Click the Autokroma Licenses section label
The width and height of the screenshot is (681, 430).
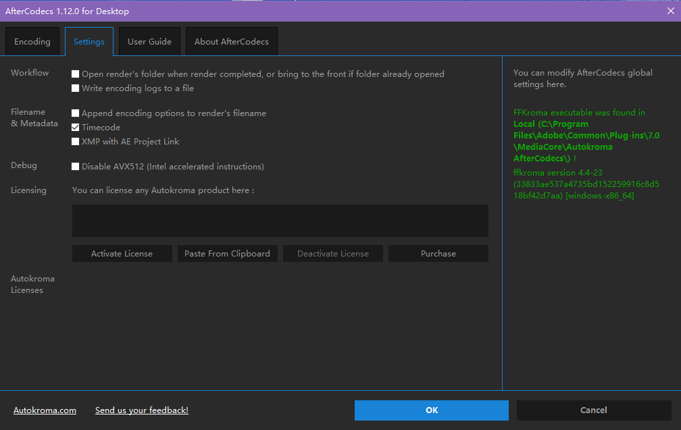[32, 284]
